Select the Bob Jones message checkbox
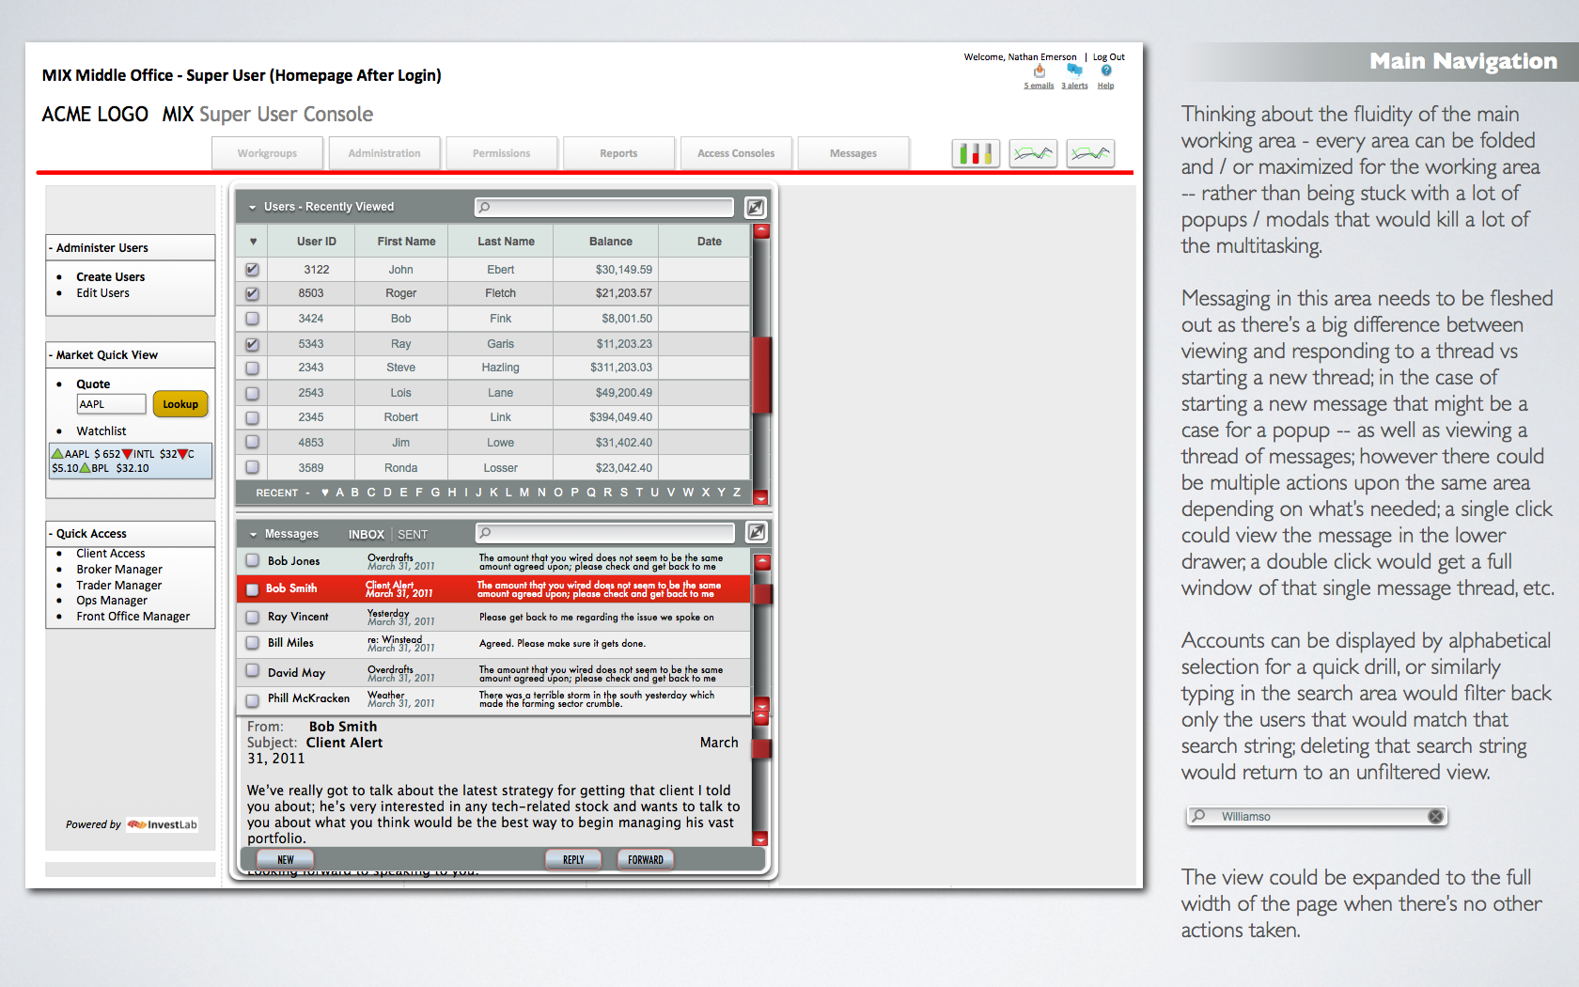The image size is (1579, 987). tap(252, 560)
